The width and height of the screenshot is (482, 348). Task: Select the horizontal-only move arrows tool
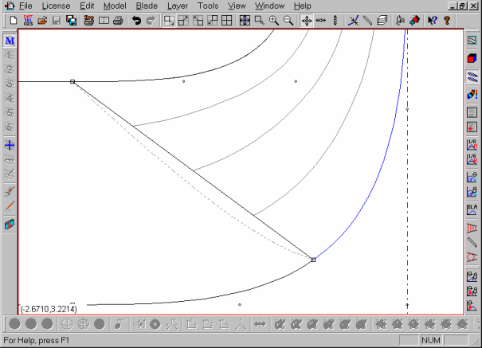(x=321, y=21)
